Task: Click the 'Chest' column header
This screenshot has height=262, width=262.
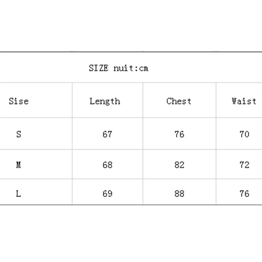Action: 179,101
